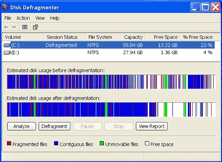This screenshot has width=222, height=162.
Task: Sort by the Volume column header
Action: pyautogui.click(x=23, y=37)
